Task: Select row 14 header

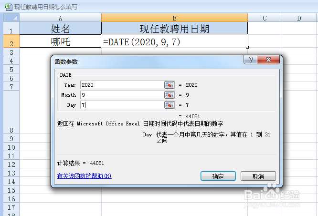Action: click(x=11, y=181)
